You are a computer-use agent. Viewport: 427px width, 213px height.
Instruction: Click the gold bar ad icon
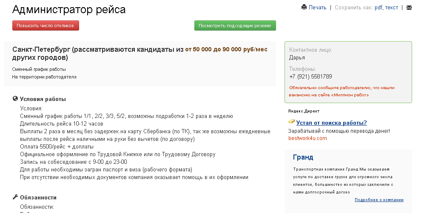(x=291, y=121)
